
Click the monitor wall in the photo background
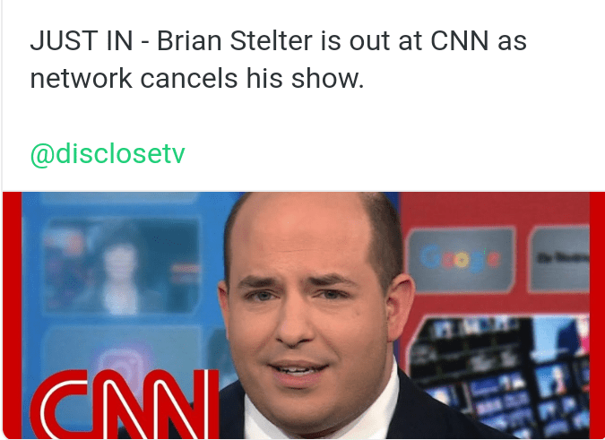click(499, 376)
